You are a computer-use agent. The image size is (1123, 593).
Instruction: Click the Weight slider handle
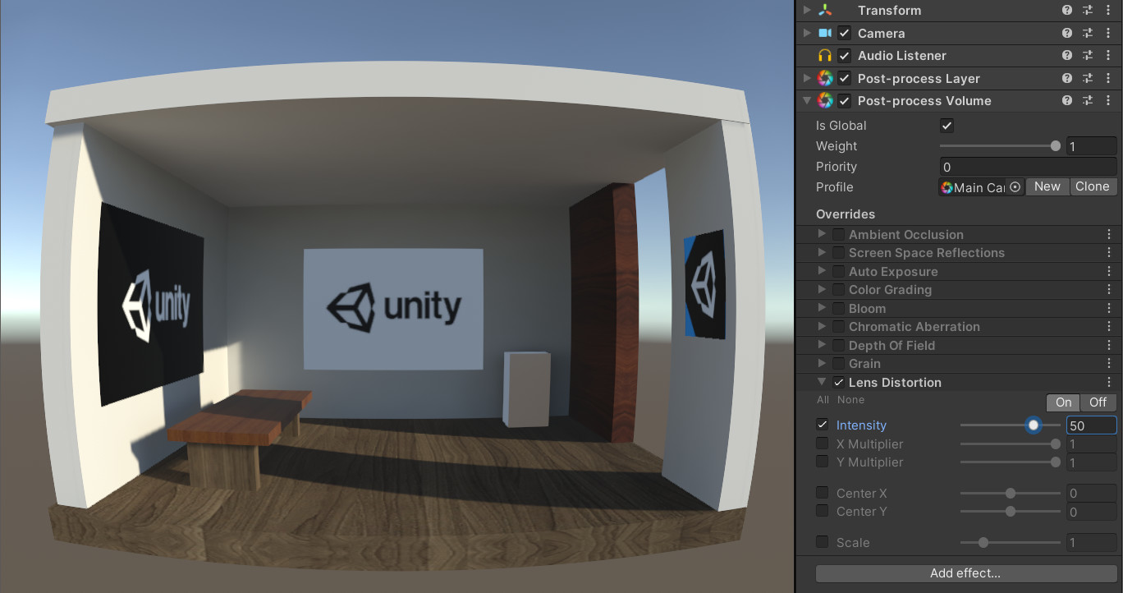click(1056, 146)
